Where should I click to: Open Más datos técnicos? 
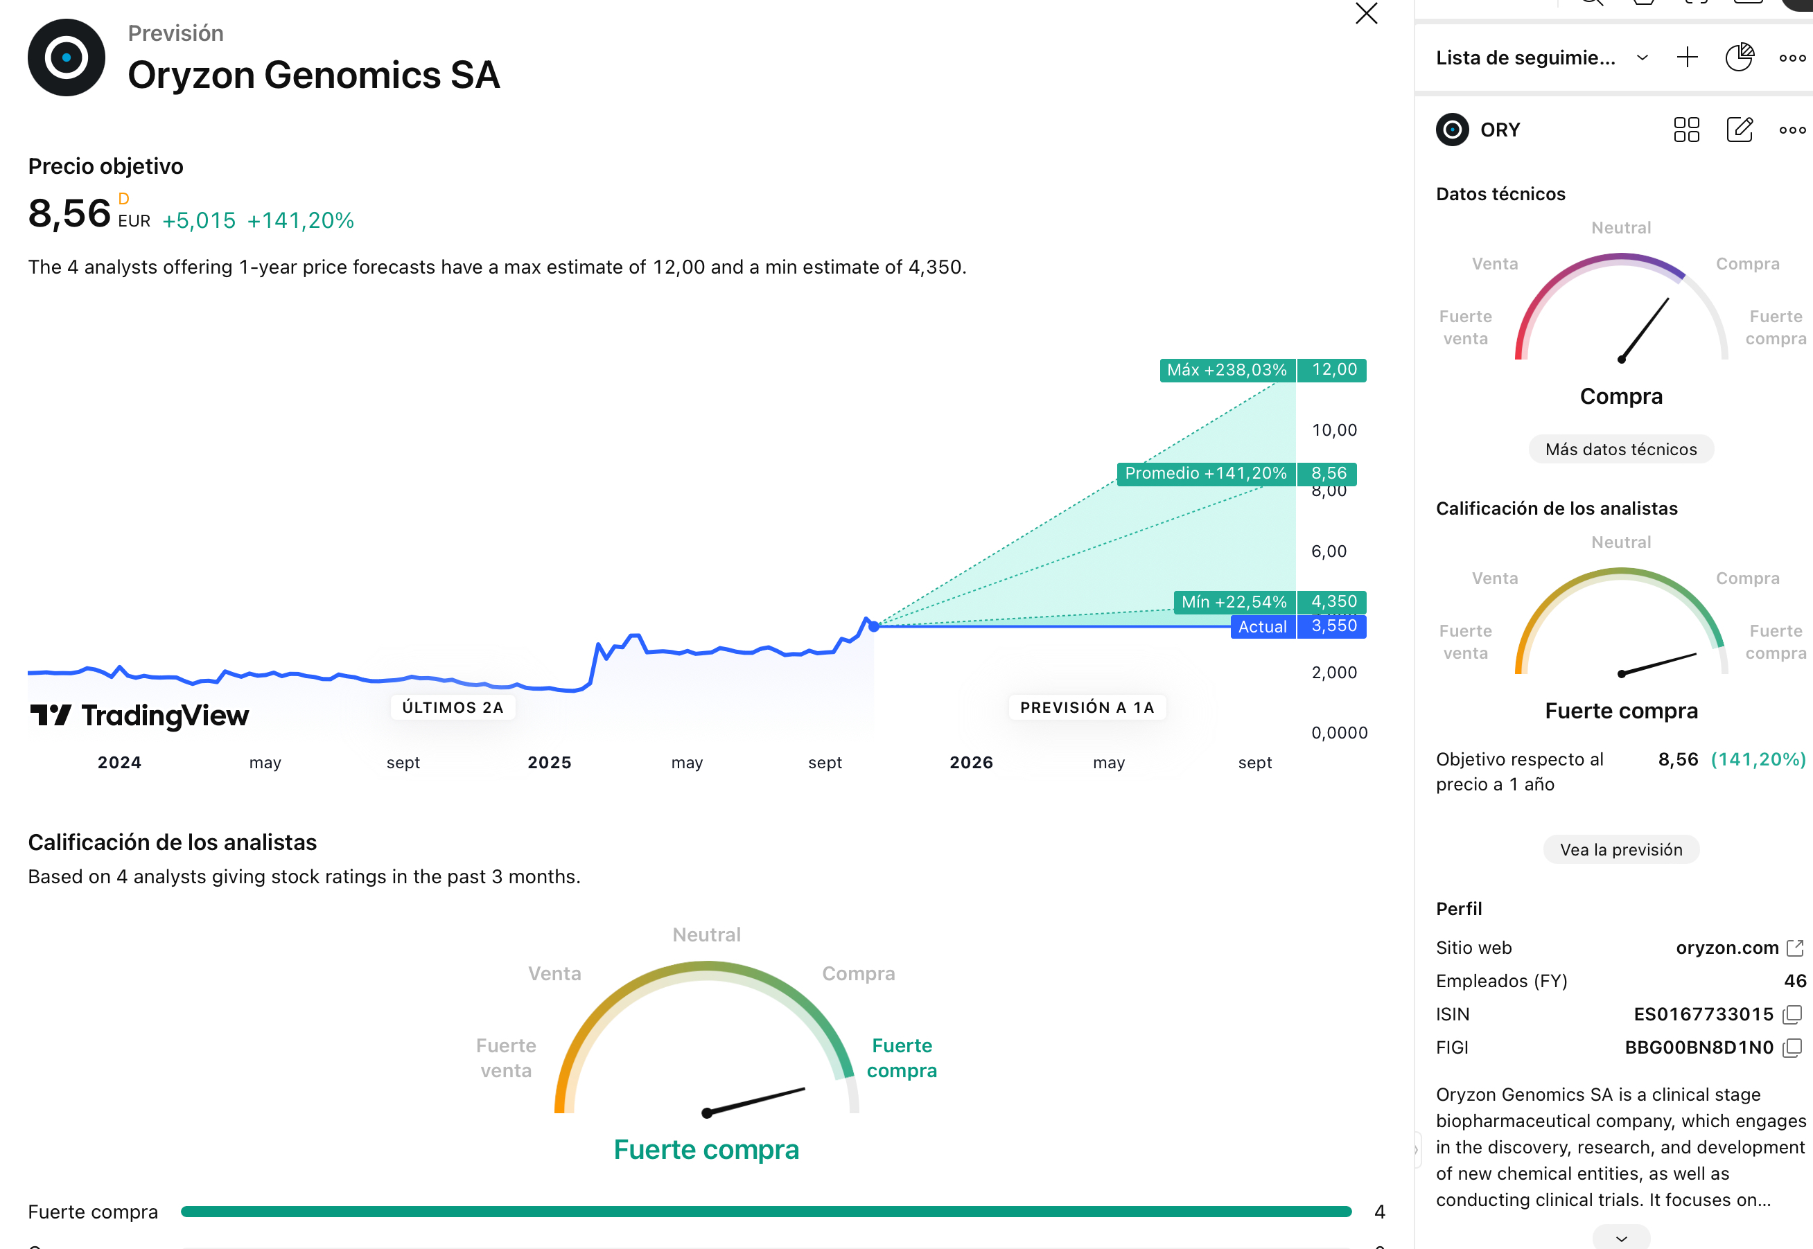pyautogui.click(x=1620, y=449)
